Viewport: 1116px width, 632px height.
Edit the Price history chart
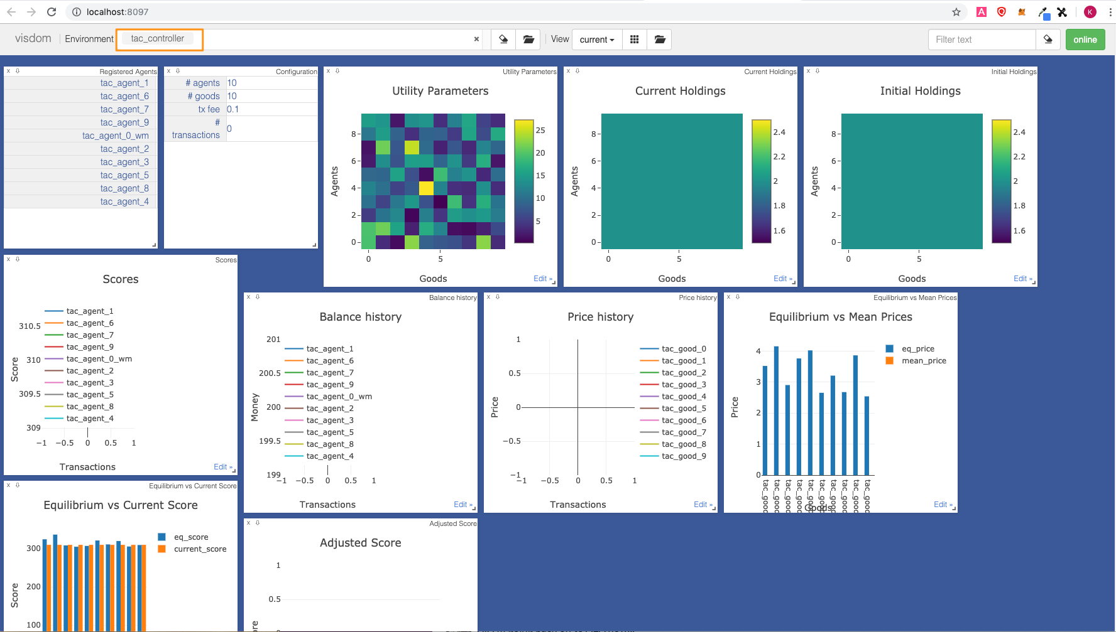click(703, 505)
